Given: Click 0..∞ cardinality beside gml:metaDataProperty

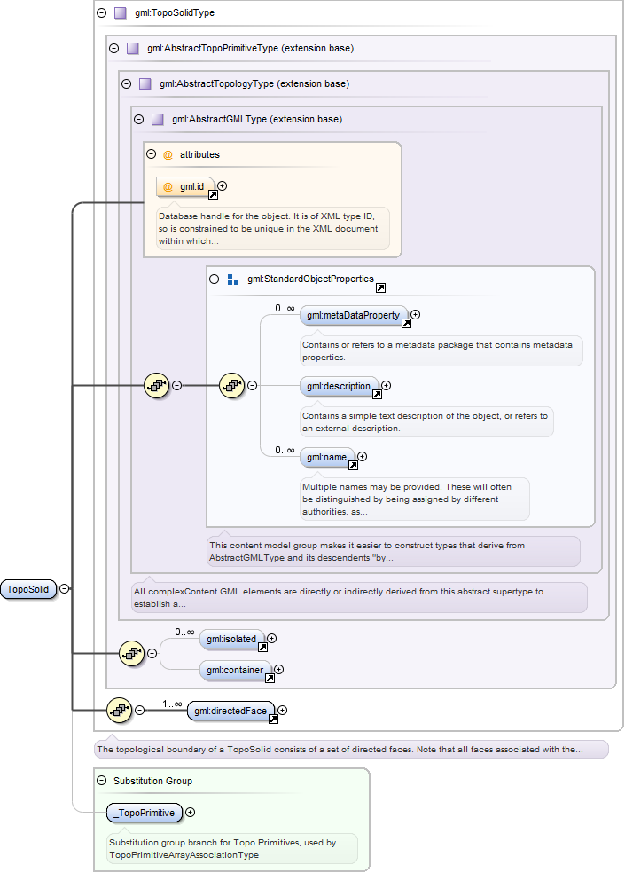Looking at the screenshot, I should point(285,308).
